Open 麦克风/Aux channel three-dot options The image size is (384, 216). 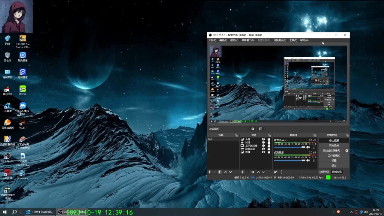click(x=314, y=147)
